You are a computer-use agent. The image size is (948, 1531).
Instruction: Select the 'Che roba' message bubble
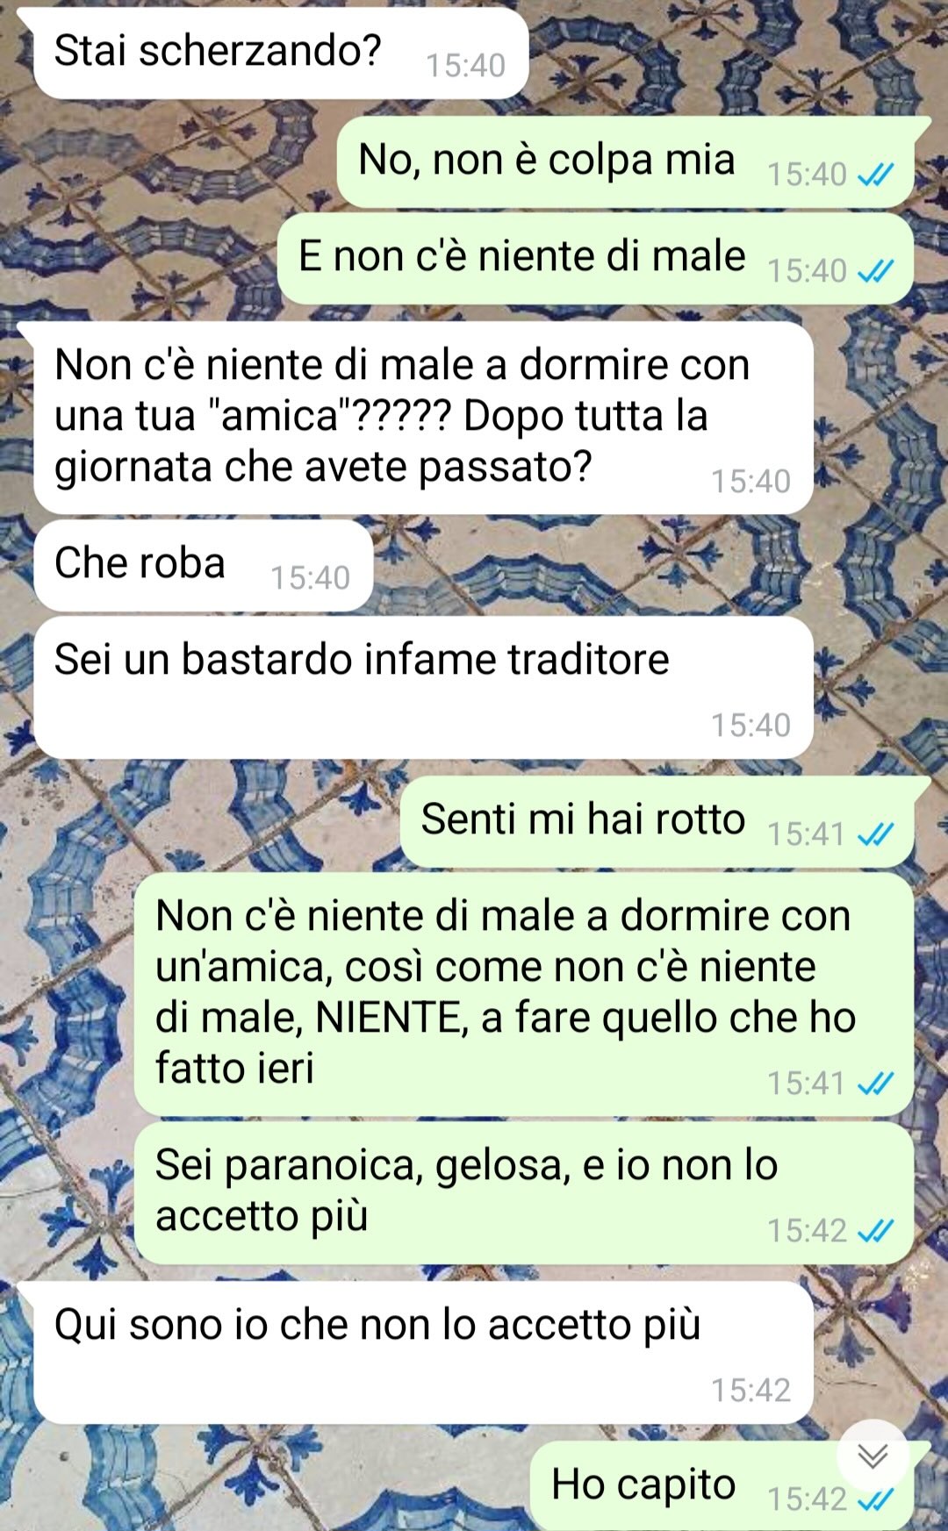tap(203, 565)
